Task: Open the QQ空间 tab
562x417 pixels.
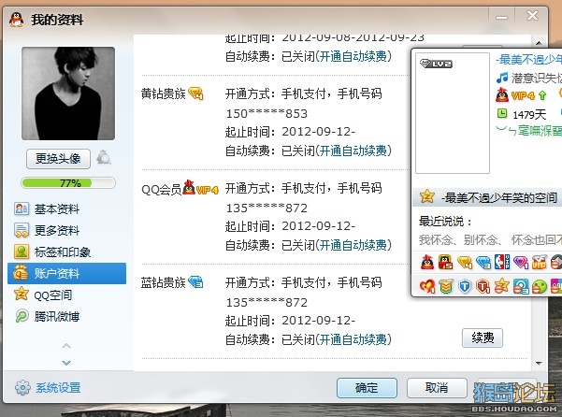Action: [66, 295]
